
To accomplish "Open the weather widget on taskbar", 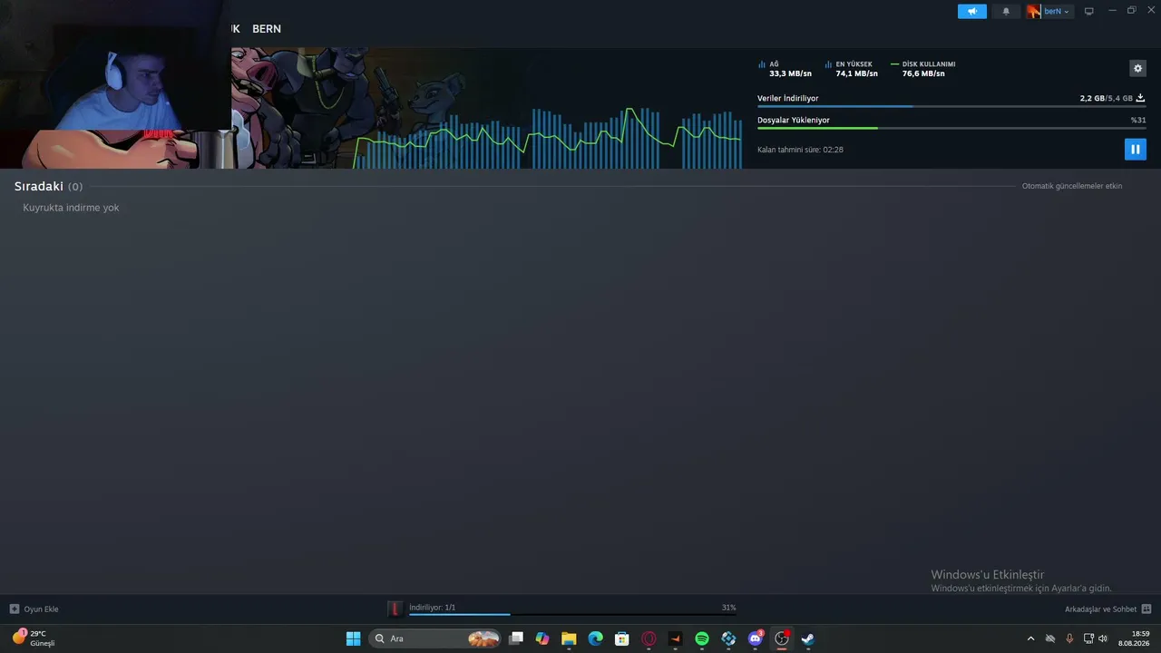I will click(34, 638).
